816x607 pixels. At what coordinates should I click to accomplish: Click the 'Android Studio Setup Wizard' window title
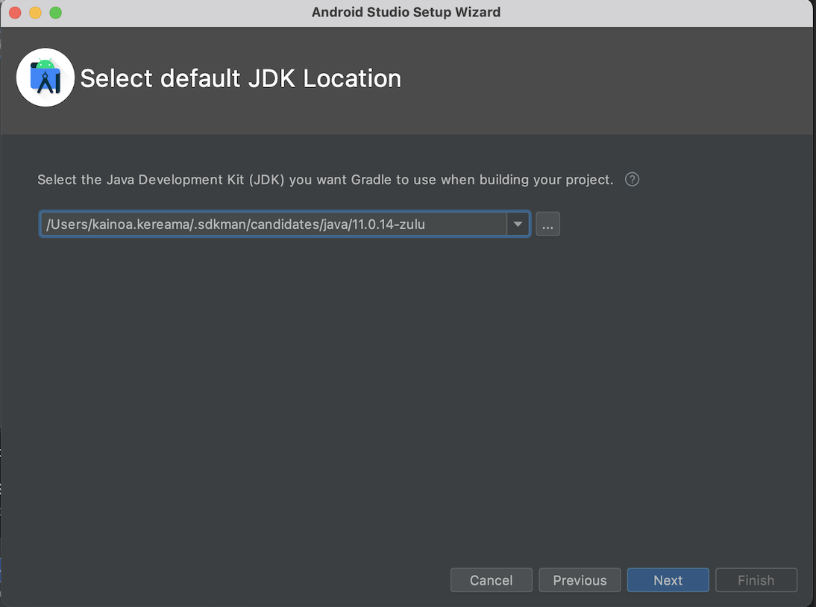tap(406, 12)
